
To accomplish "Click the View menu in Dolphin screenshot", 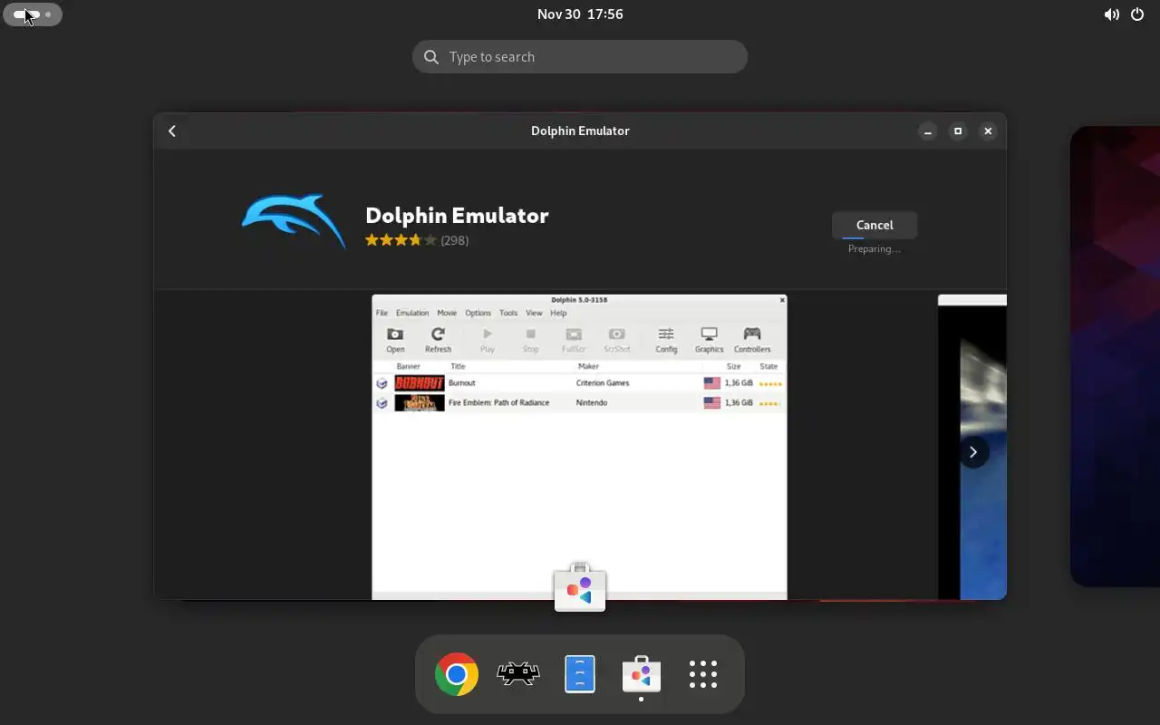I will (x=534, y=313).
